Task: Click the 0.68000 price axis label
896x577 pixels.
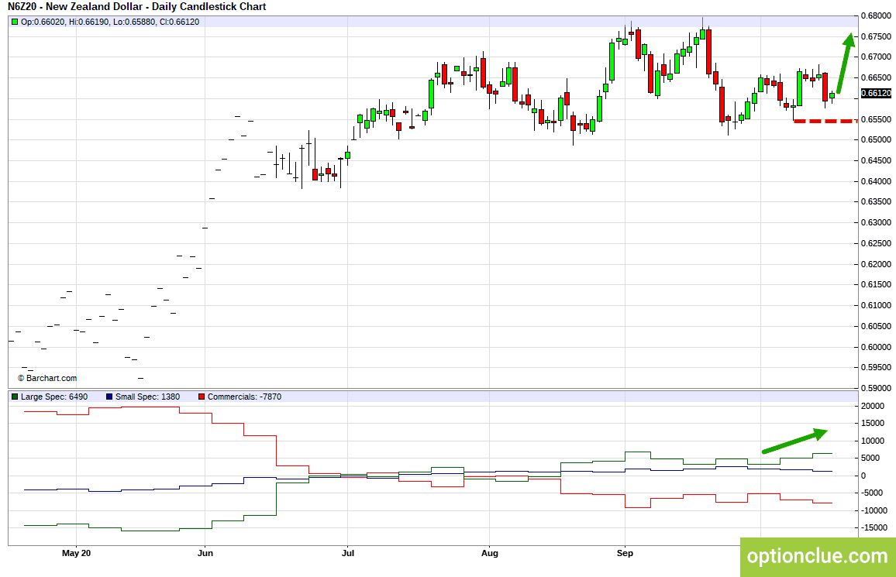Action: (876, 16)
